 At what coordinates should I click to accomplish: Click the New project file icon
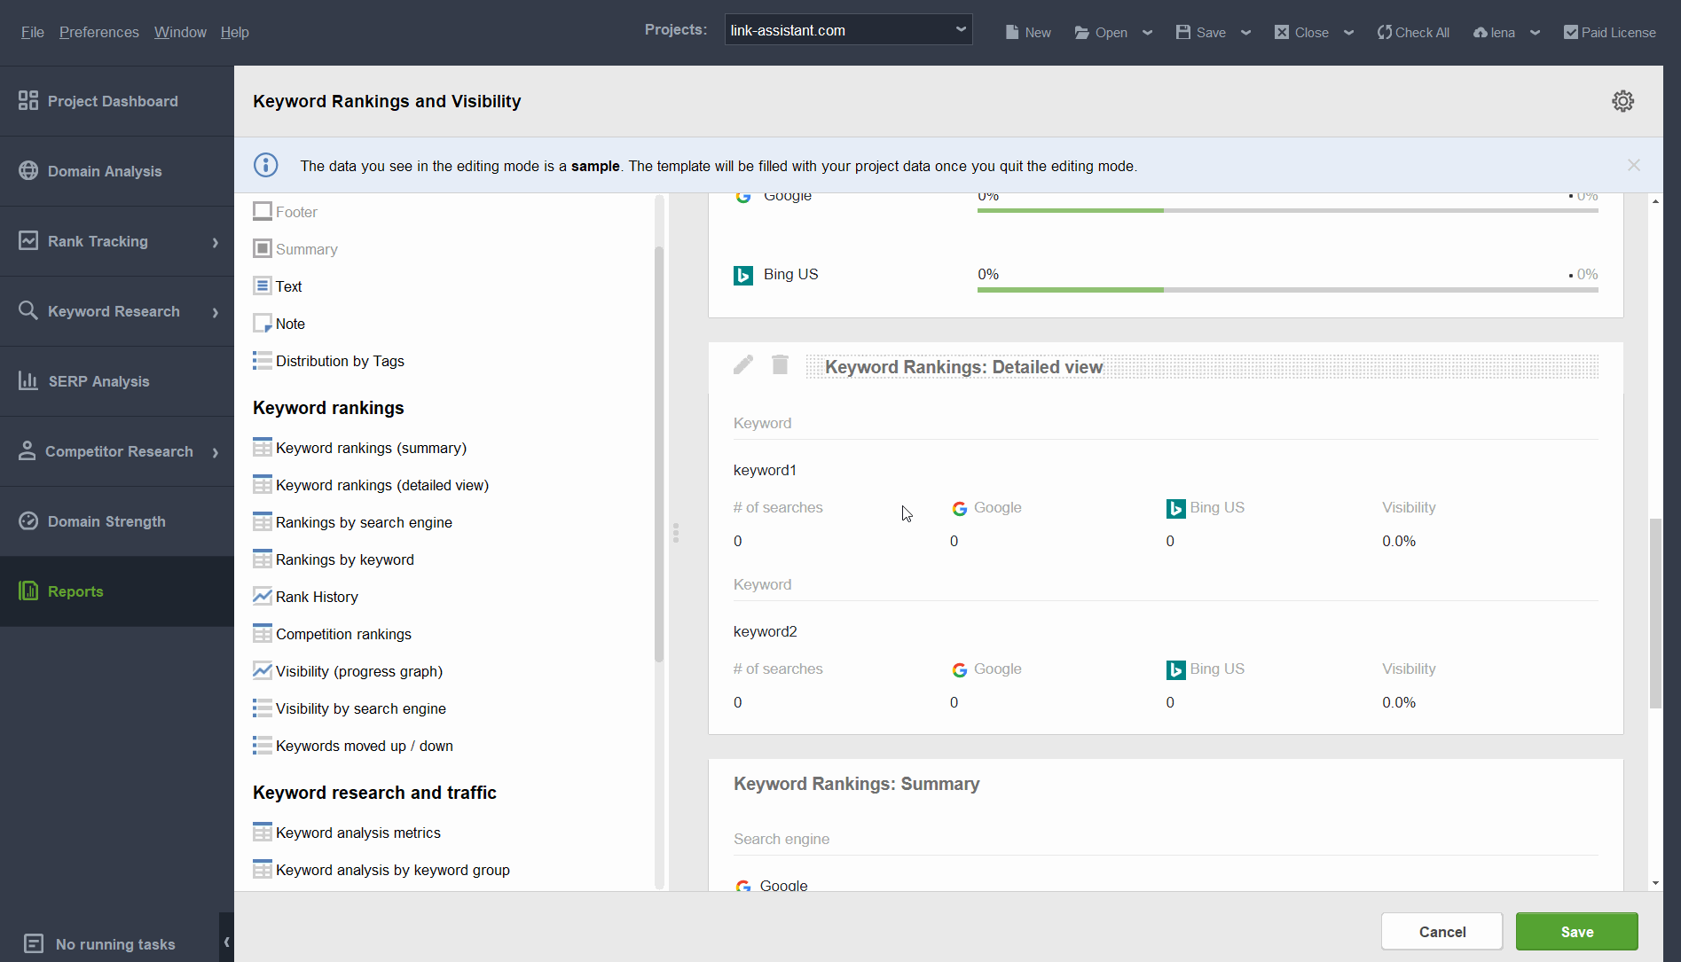pos(1012,32)
